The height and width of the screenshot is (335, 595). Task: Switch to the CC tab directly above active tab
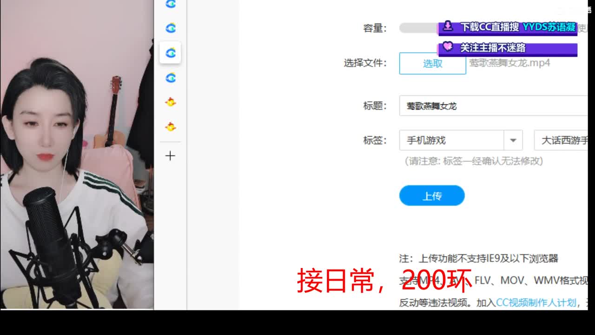tap(170, 28)
